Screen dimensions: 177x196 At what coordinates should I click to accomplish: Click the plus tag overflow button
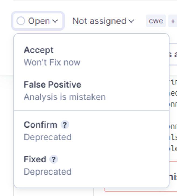pyautogui.click(x=173, y=21)
